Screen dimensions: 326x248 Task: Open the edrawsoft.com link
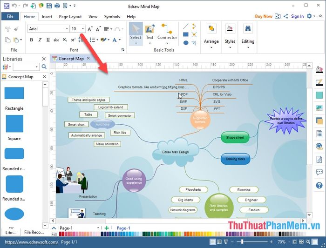pos(31,242)
